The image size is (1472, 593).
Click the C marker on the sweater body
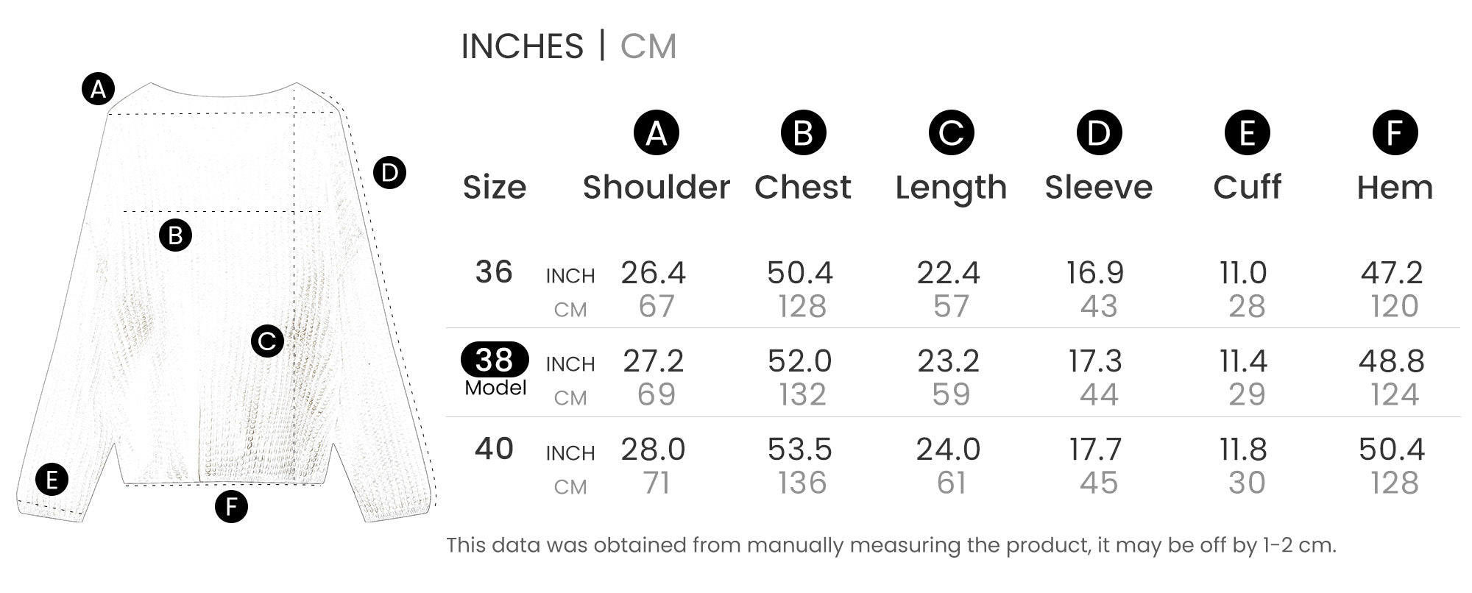point(267,341)
